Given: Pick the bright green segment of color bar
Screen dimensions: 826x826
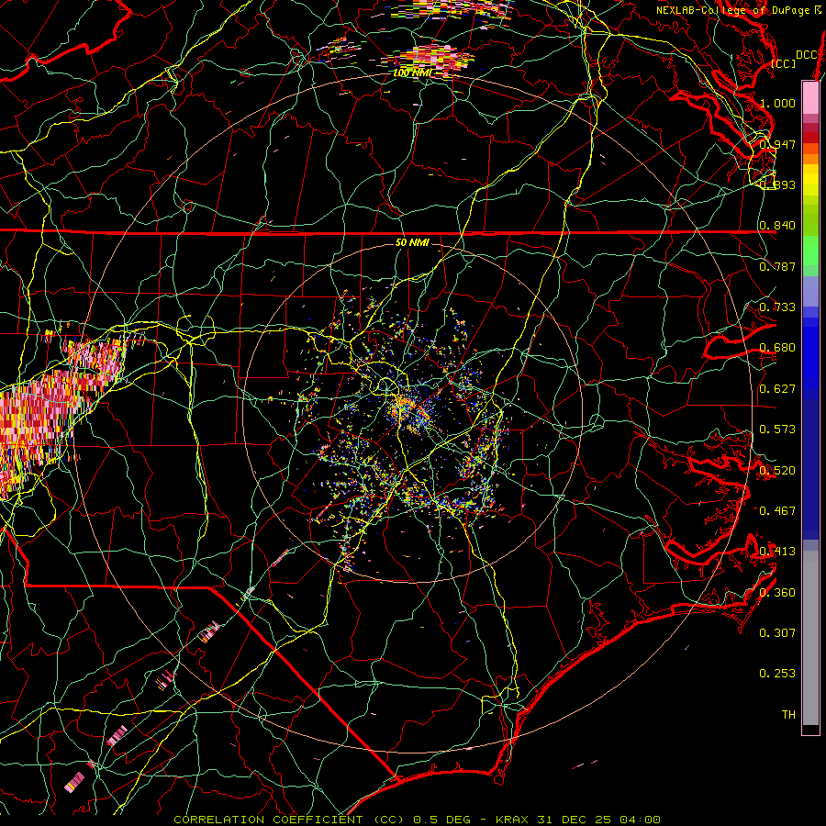Looking at the screenshot, I should tap(810, 251).
